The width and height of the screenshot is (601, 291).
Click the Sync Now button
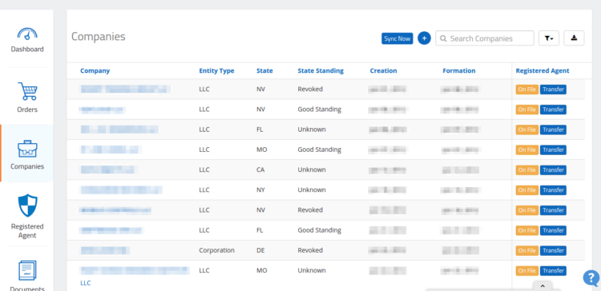tap(397, 38)
